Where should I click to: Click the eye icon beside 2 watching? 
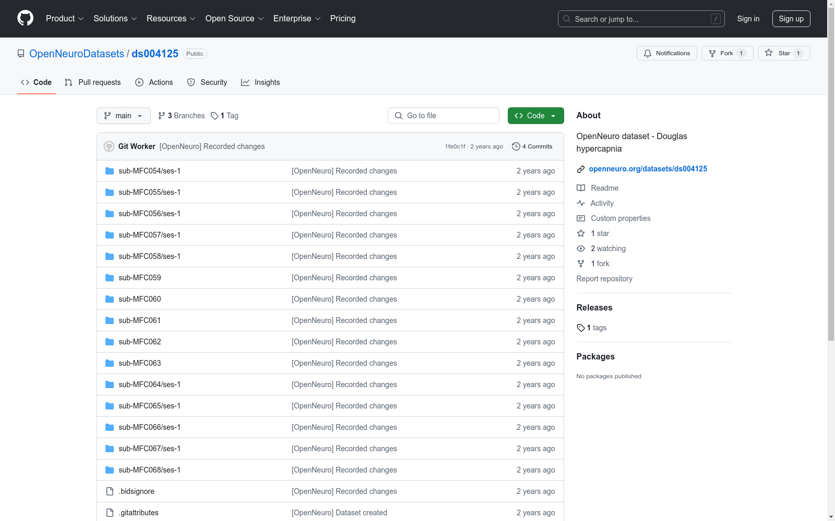581,249
